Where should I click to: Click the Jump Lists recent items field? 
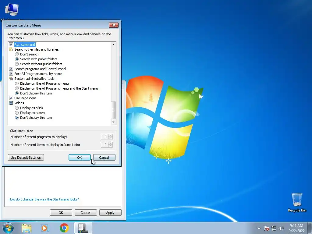(105, 145)
